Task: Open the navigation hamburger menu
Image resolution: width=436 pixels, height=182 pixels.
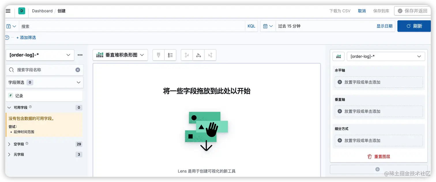Action: pos(8,11)
